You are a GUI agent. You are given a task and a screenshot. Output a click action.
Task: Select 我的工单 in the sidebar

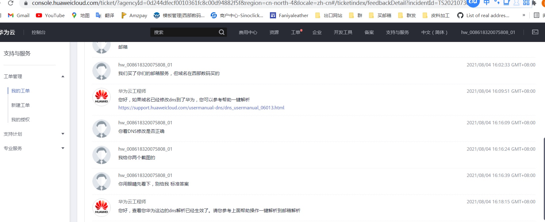click(x=20, y=91)
